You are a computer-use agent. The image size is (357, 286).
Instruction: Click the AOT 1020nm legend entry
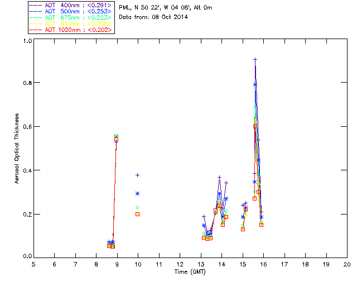tap(70, 30)
